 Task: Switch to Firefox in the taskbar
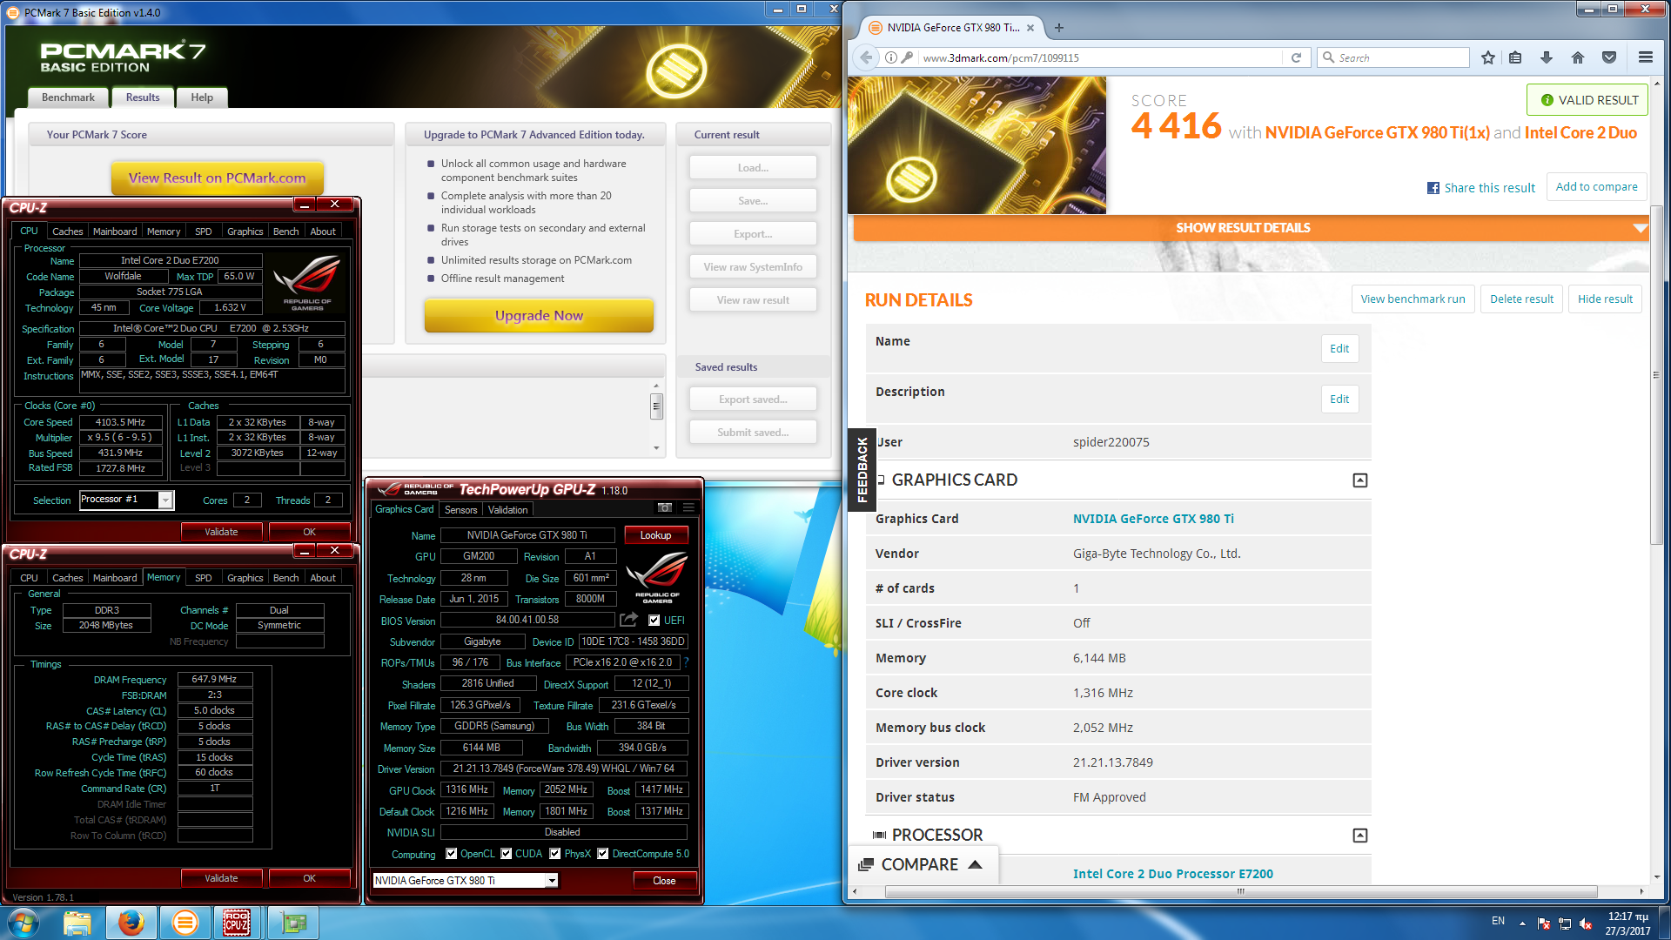(131, 923)
